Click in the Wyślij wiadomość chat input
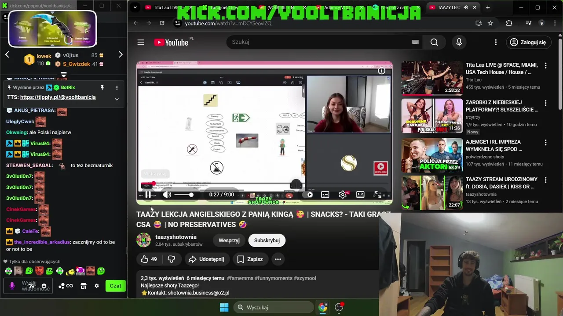Viewport: 563px width, 316px height. tap(29, 286)
